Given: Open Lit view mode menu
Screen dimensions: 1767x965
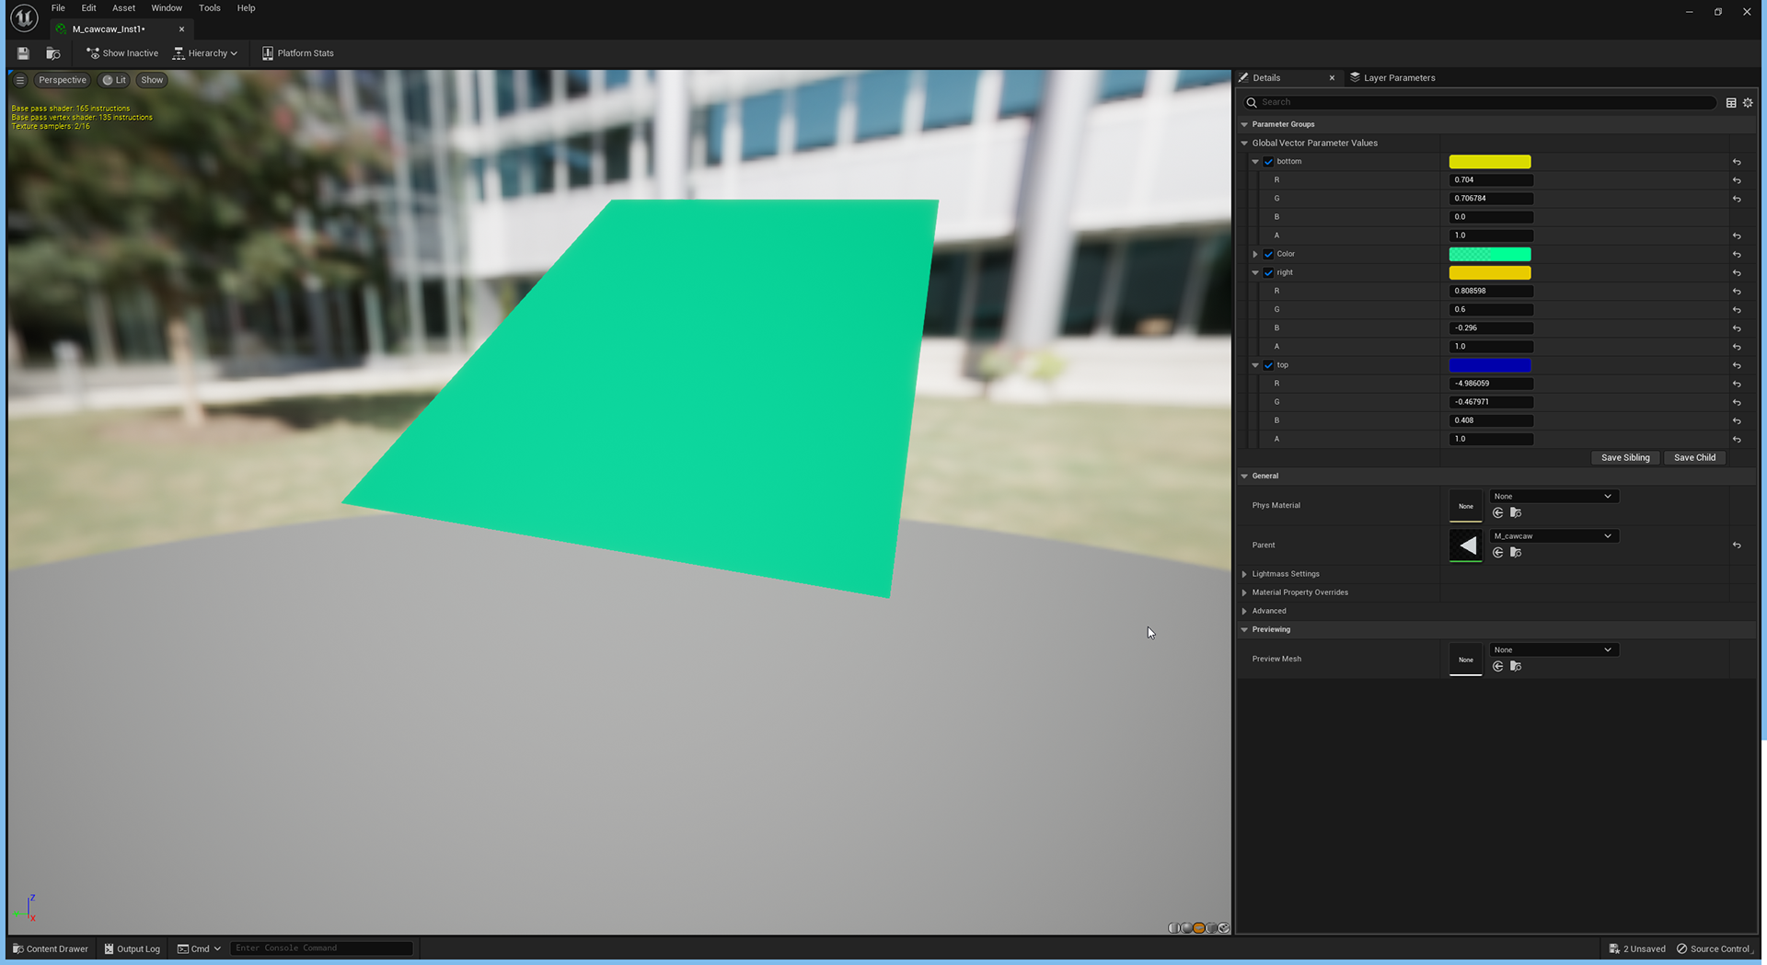Looking at the screenshot, I should point(114,80).
